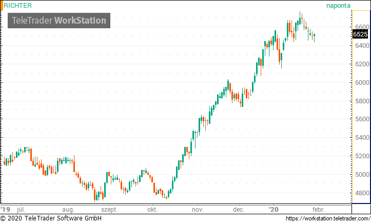371x223 pixels.
Task: Select the '20 year marker
Action: point(274,210)
